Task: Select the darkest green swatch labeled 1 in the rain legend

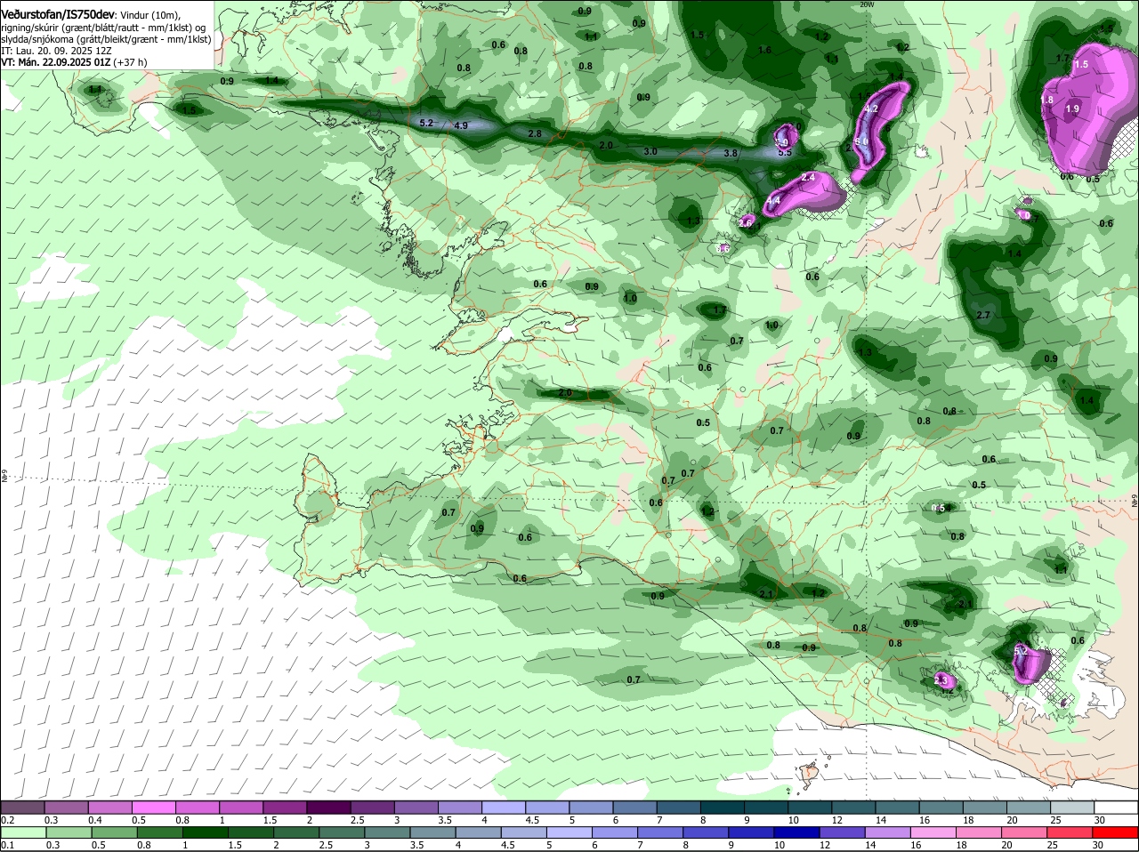Action: pyautogui.click(x=205, y=832)
